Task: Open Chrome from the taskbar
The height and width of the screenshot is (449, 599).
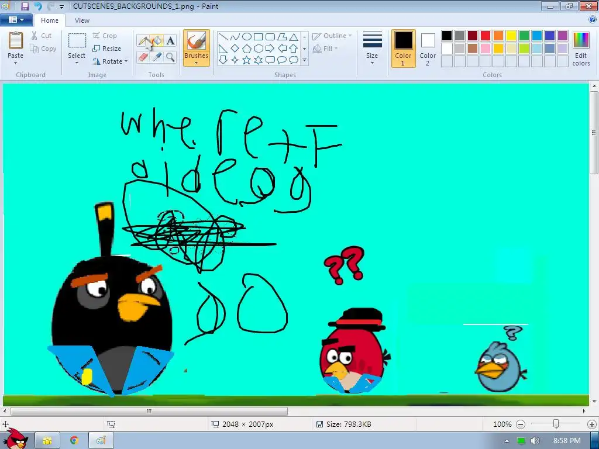Action: coord(74,441)
